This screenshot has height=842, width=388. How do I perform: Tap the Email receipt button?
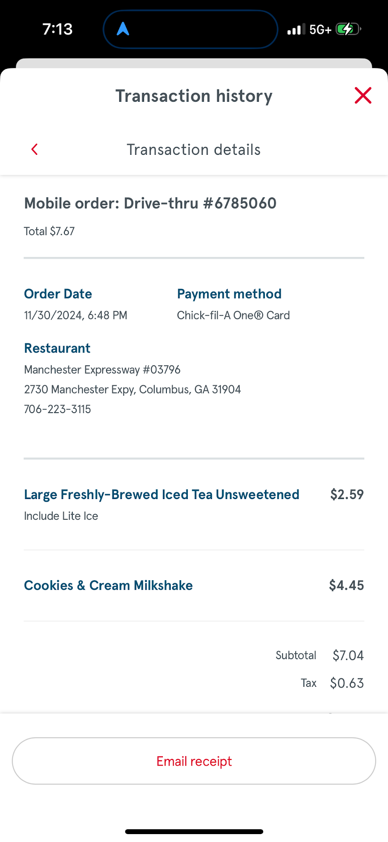tap(194, 761)
